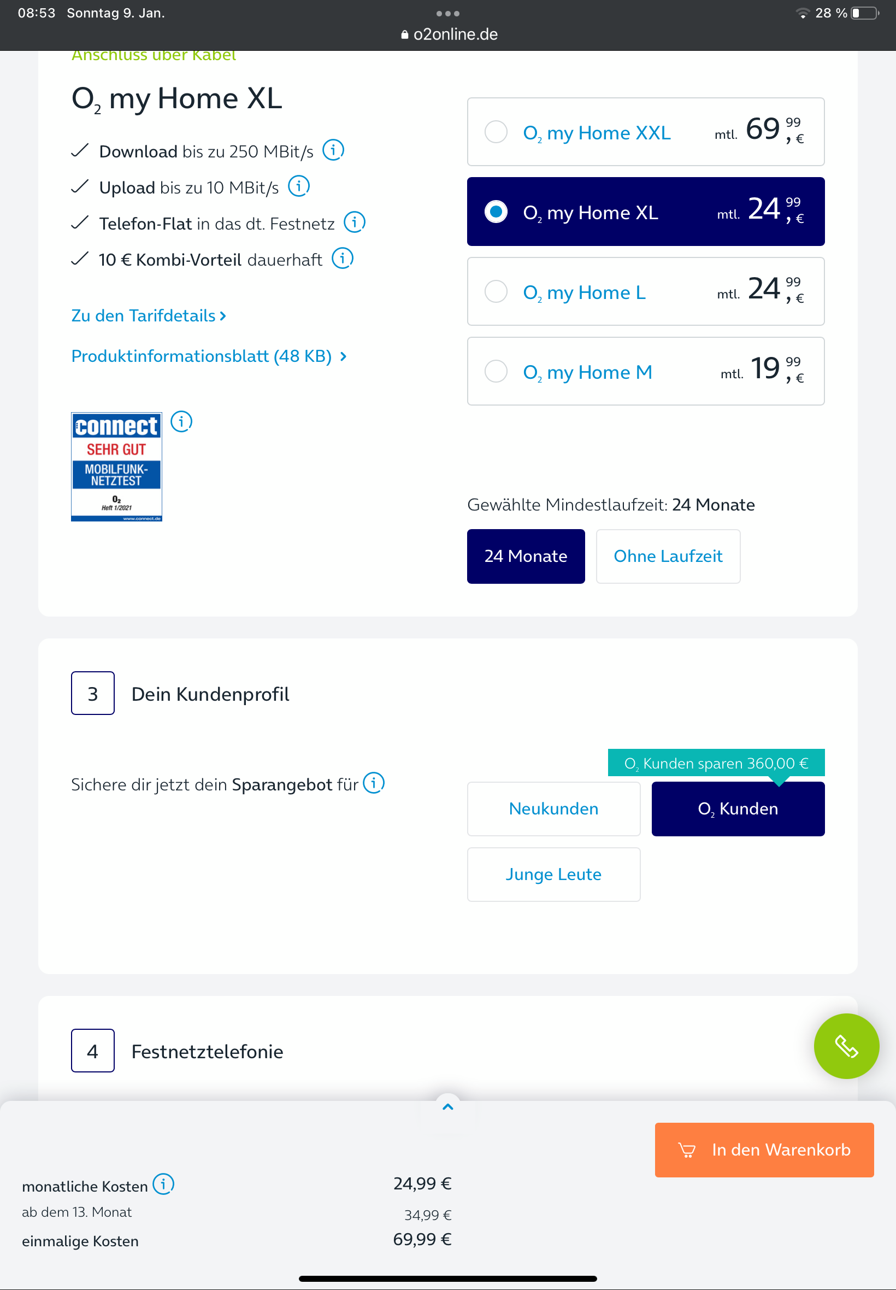Viewport: 896px width, 1290px height.
Task: Show info for Telefon-Flat feature
Action: 354,222
